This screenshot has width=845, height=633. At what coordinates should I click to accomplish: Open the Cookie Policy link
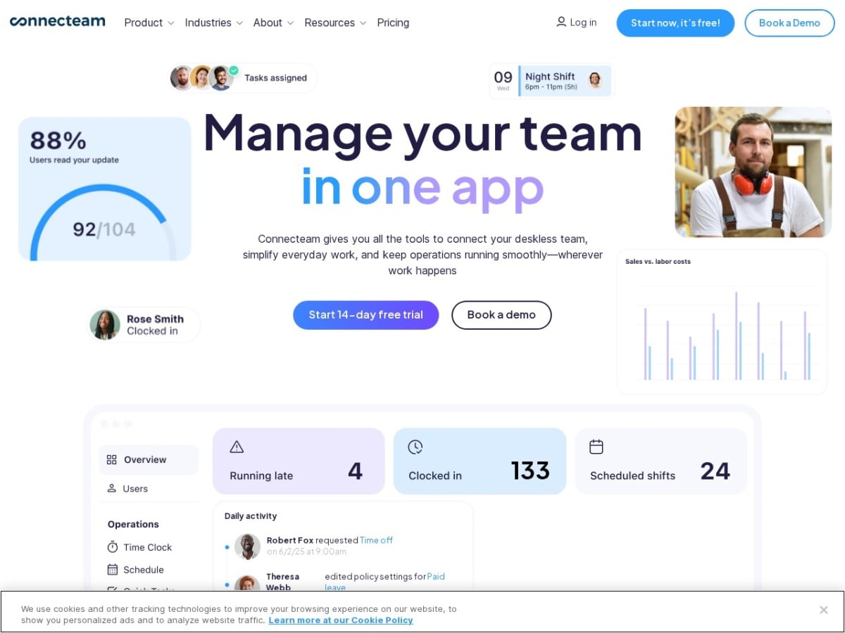(341, 620)
